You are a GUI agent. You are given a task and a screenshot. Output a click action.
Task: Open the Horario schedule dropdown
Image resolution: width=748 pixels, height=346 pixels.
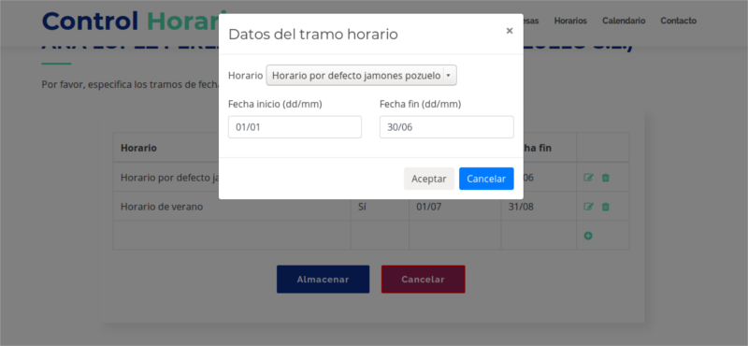click(x=361, y=76)
